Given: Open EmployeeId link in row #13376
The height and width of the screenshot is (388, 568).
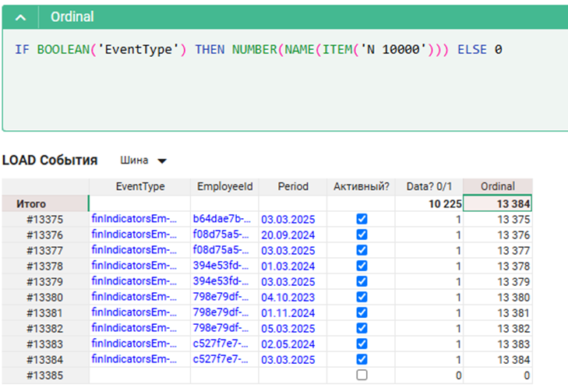Looking at the screenshot, I should coord(220,235).
